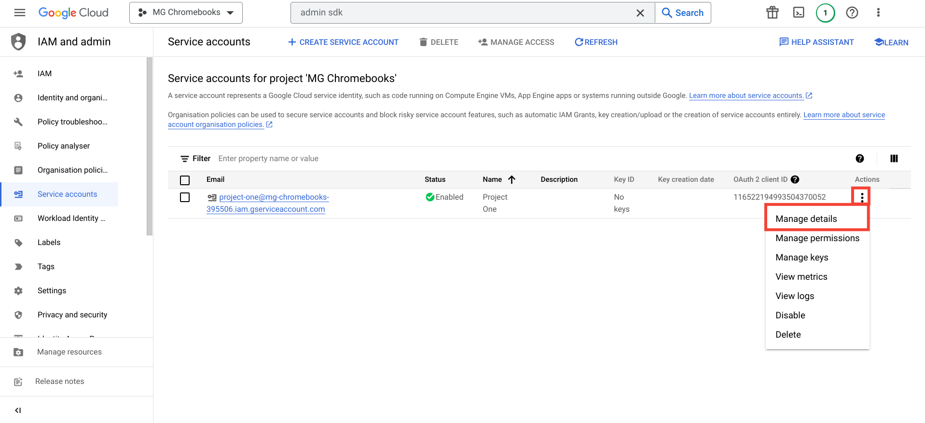Click the IAM add-person sidebar icon
Screen dimensions: 925x423
pyautogui.click(x=18, y=74)
